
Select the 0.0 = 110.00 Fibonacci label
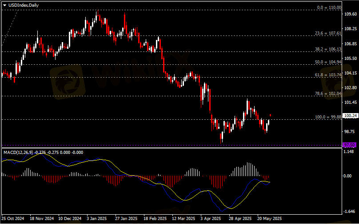pyautogui.click(x=329, y=8)
